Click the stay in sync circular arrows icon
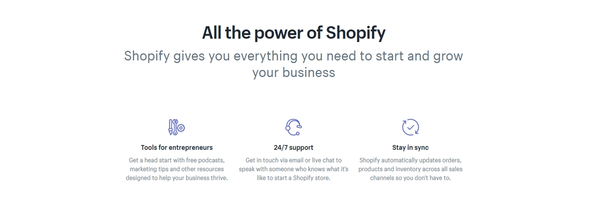The width and height of the screenshot is (589, 216). [410, 127]
